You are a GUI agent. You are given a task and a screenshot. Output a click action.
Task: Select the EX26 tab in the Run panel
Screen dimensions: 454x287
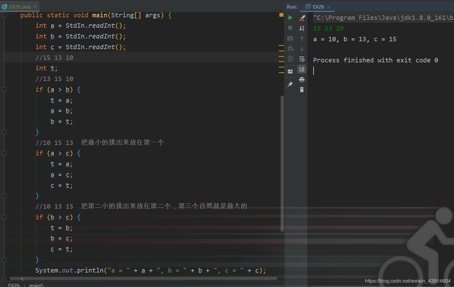click(318, 7)
